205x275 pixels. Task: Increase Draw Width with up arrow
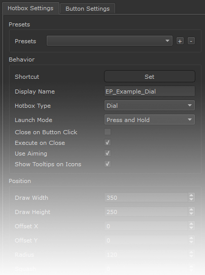tap(191, 195)
